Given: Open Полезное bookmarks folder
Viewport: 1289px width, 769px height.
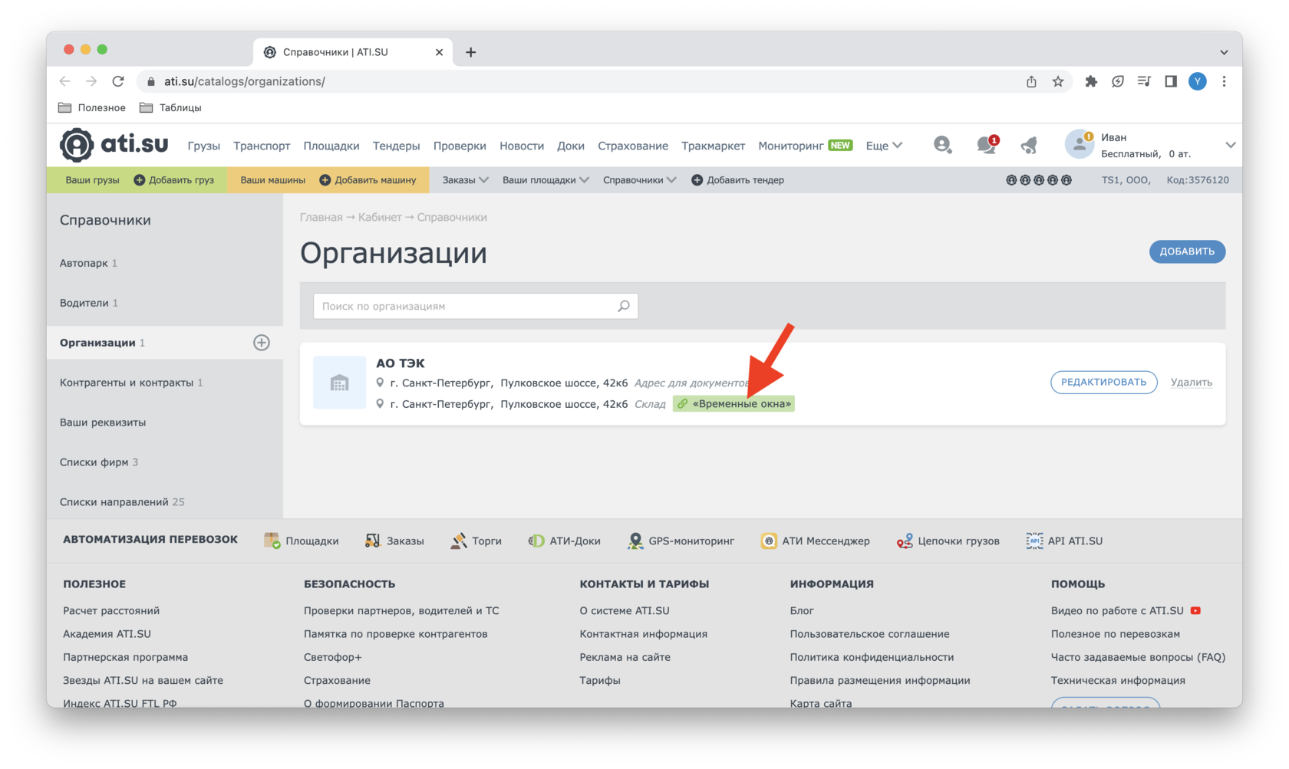Looking at the screenshot, I should pyautogui.click(x=92, y=107).
